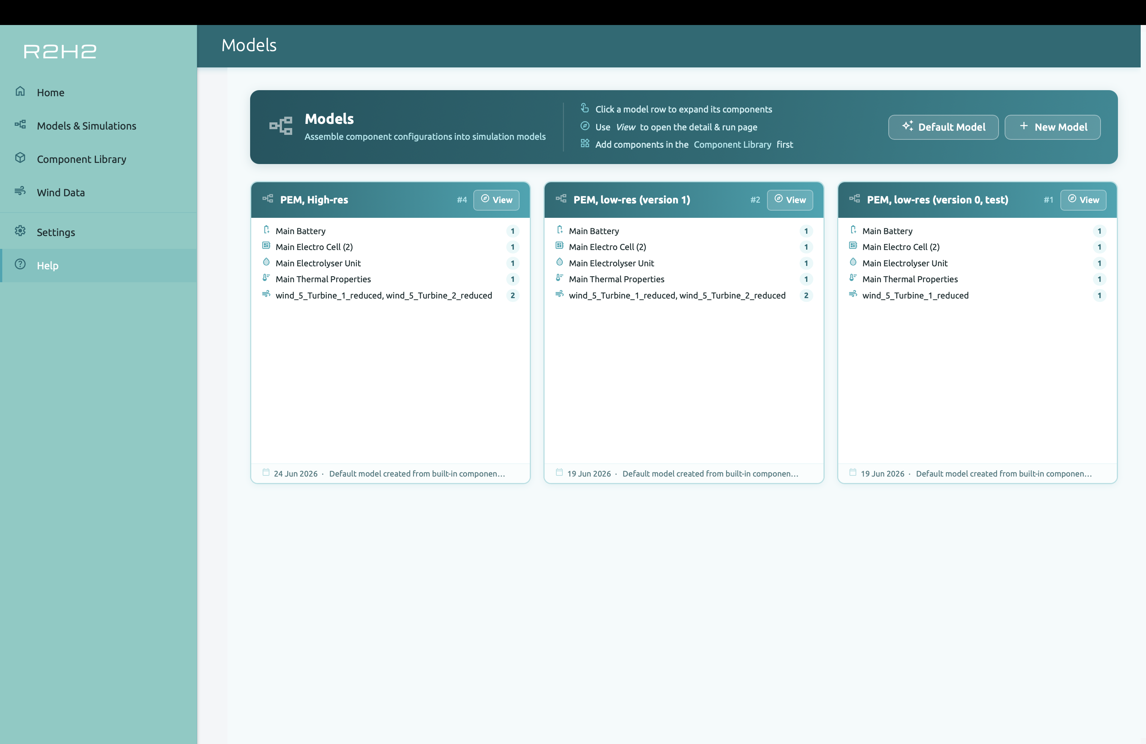Click Electrolyser Unit droplet icon in version 1 card
Image resolution: width=1146 pixels, height=744 pixels.
click(x=559, y=262)
